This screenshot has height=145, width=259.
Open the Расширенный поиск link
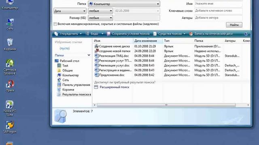pos(115,87)
